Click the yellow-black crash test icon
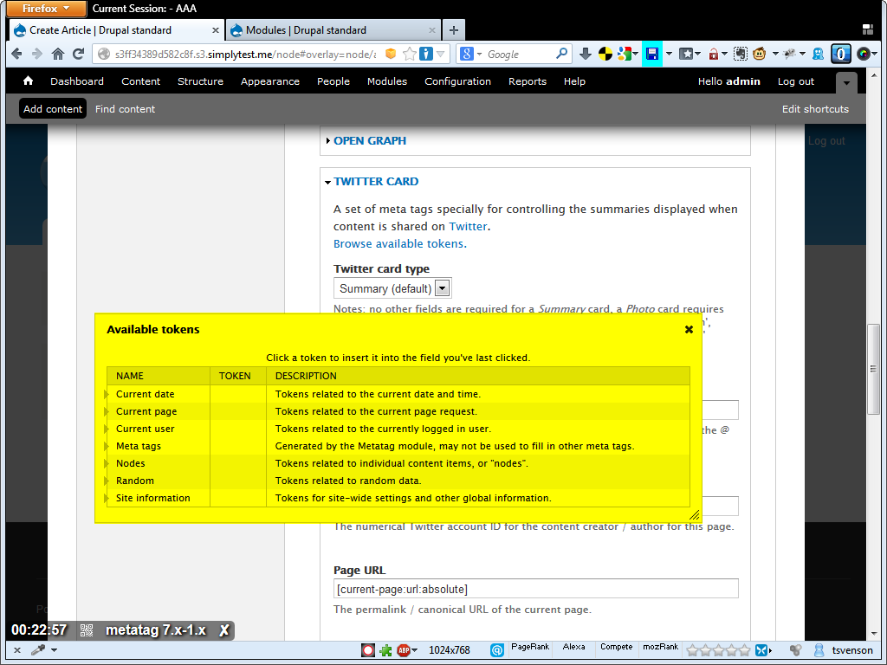Screen dimensions: 887x665 click(605, 54)
